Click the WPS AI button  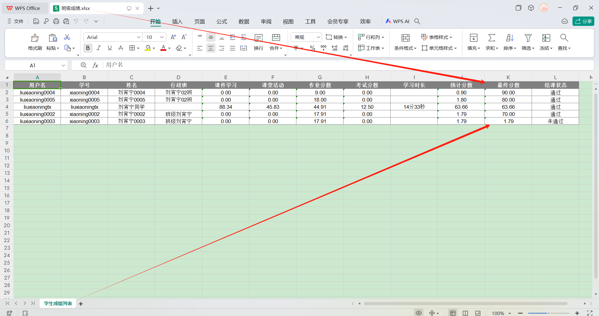tap(397, 21)
